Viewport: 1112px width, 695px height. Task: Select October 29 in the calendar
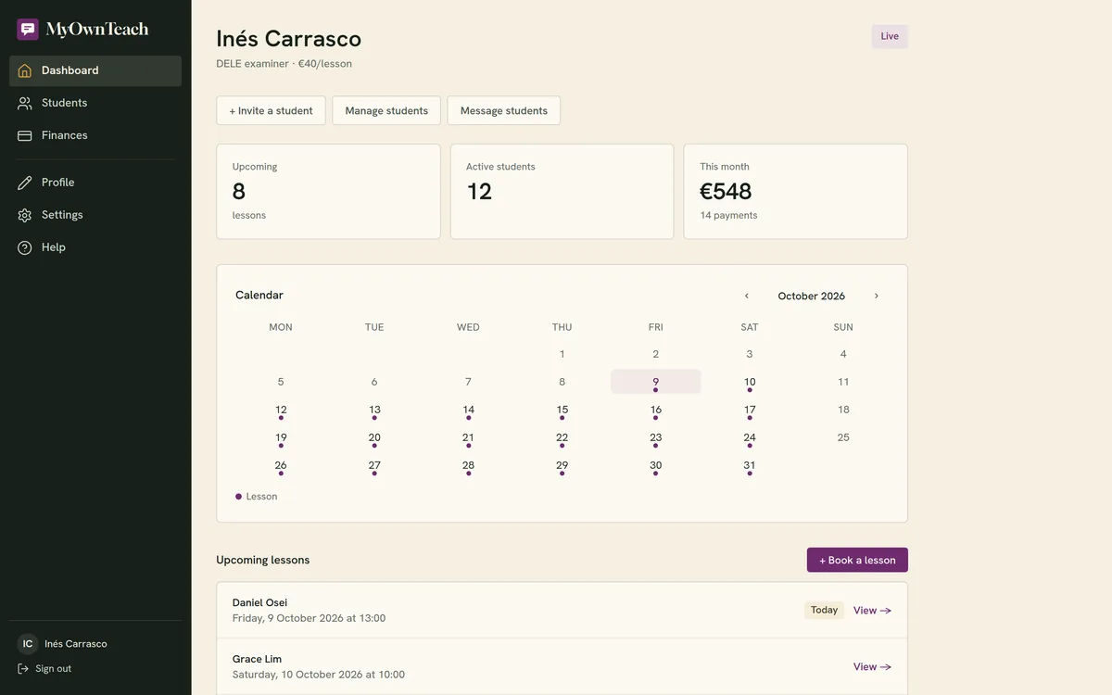coord(562,465)
